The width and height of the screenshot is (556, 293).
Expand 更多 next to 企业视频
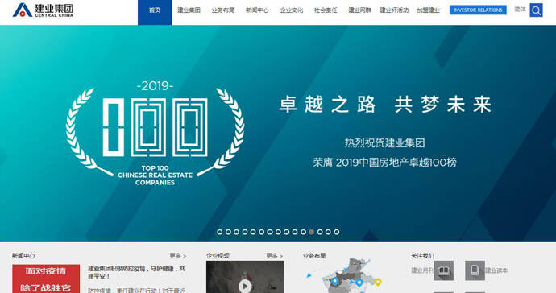[275, 255]
